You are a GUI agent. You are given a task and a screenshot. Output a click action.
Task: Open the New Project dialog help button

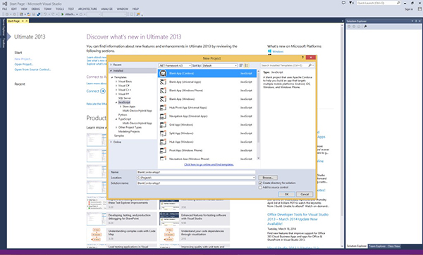pyautogui.click(x=302, y=58)
